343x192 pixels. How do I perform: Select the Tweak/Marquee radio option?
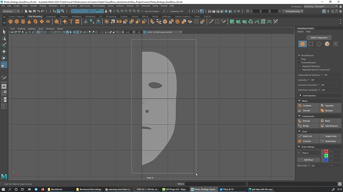299,63
